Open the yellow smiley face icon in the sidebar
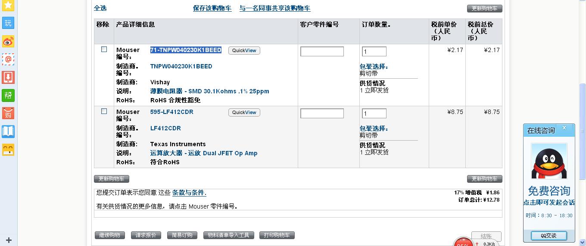This screenshot has height=246, width=586. click(8, 150)
